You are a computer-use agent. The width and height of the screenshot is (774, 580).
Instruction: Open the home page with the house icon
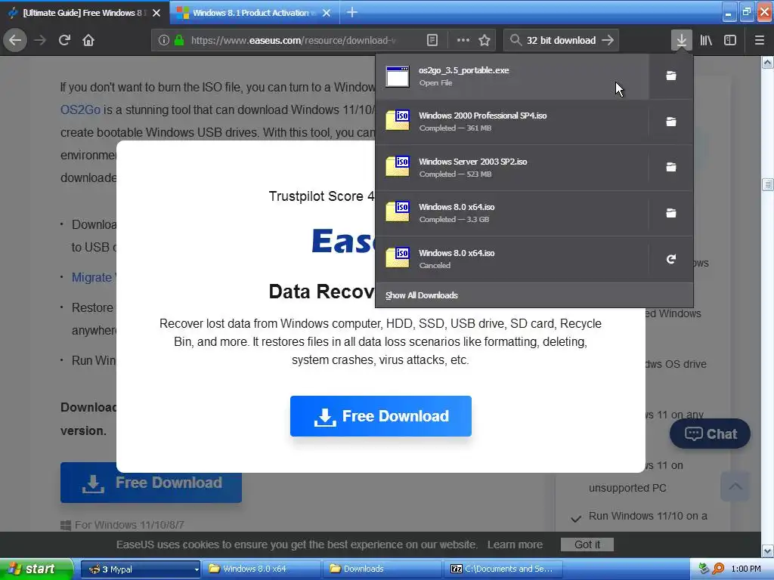pos(88,40)
